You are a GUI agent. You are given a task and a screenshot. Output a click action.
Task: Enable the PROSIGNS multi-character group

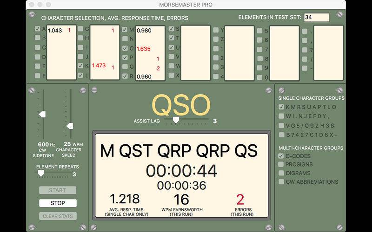pyautogui.click(x=281, y=164)
